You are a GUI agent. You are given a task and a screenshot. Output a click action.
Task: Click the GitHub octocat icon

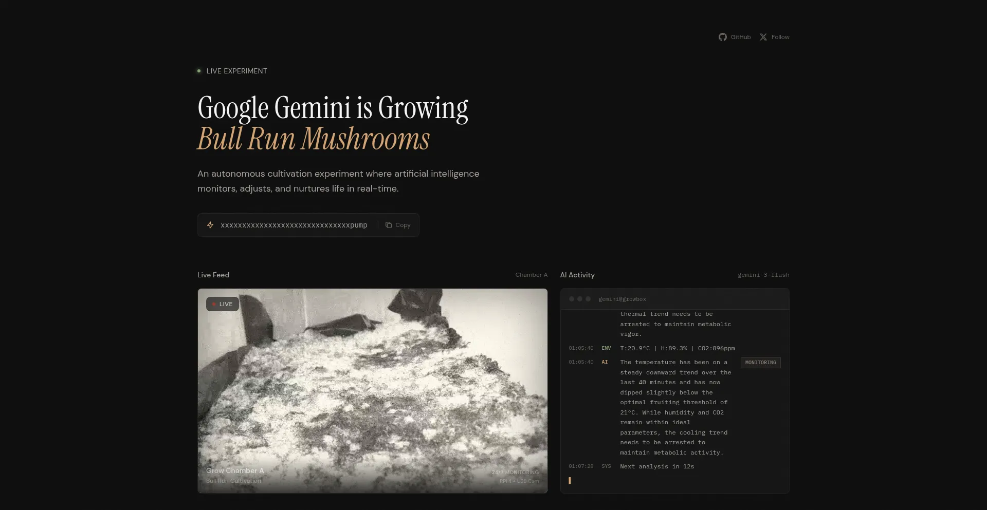tap(723, 36)
